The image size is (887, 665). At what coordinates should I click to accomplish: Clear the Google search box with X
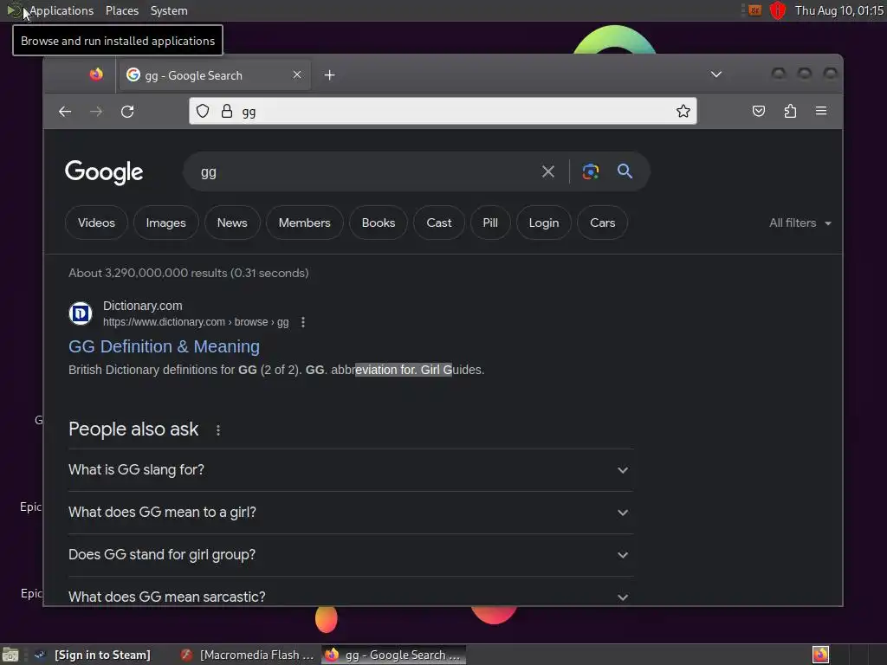[x=548, y=171]
